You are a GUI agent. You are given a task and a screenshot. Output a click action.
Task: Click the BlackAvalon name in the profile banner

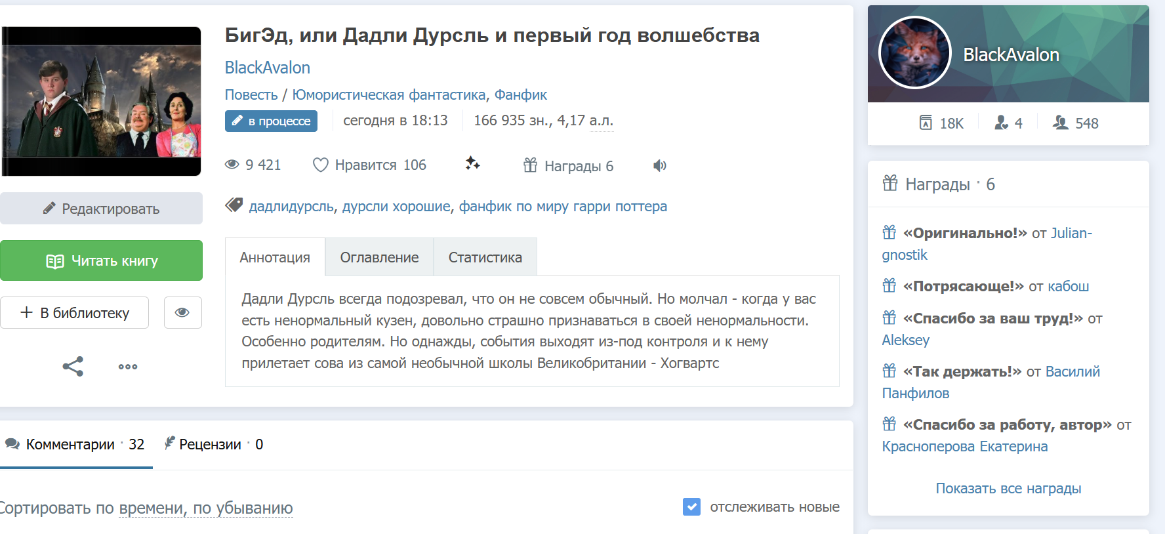click(1011, 55)
